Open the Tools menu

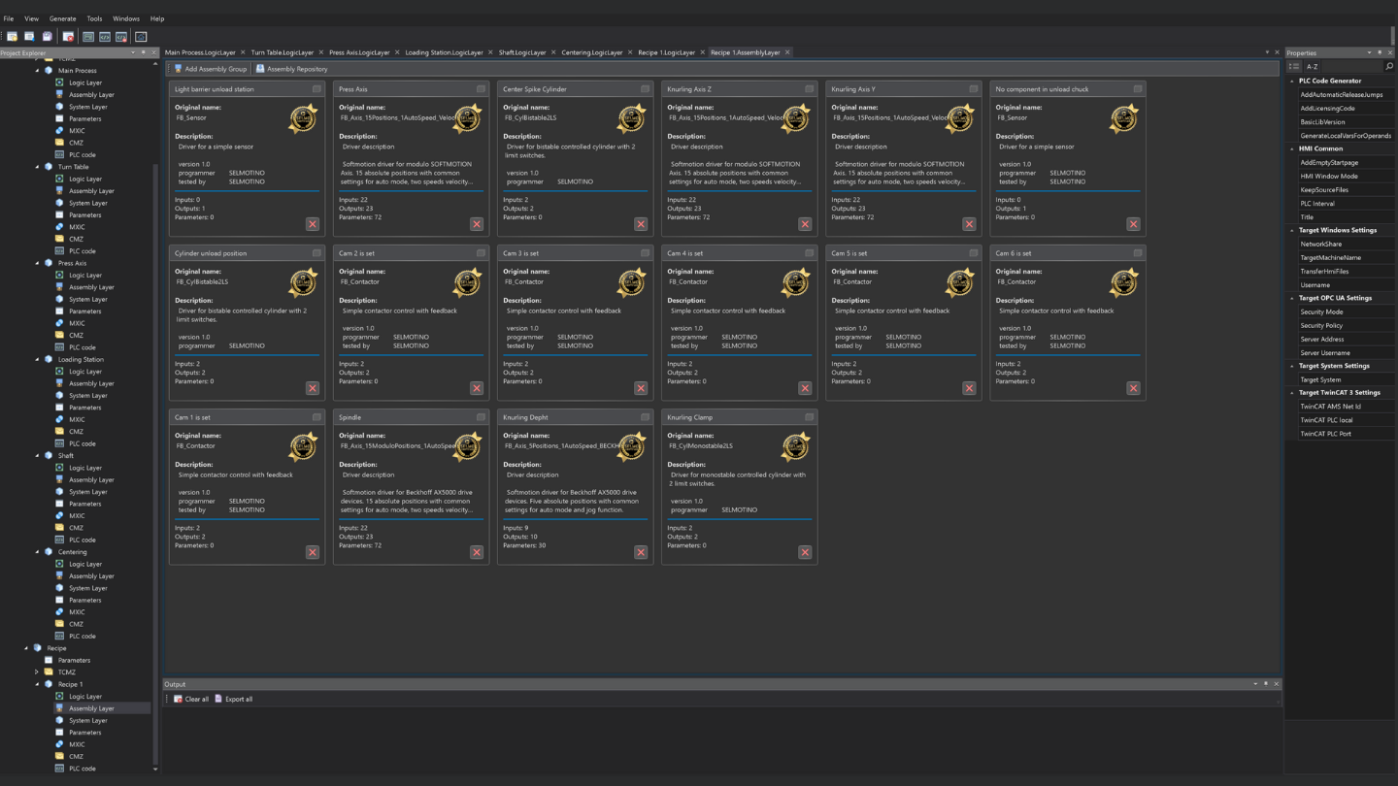point(94,18)
